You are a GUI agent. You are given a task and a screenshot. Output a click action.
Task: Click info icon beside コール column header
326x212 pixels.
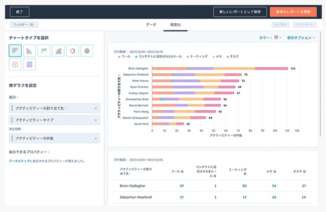point(182,171)
